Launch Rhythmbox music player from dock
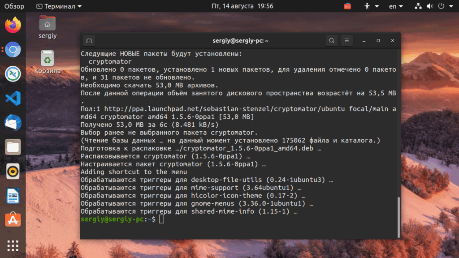Screen dimensions: 459x258 click(13, 171)
